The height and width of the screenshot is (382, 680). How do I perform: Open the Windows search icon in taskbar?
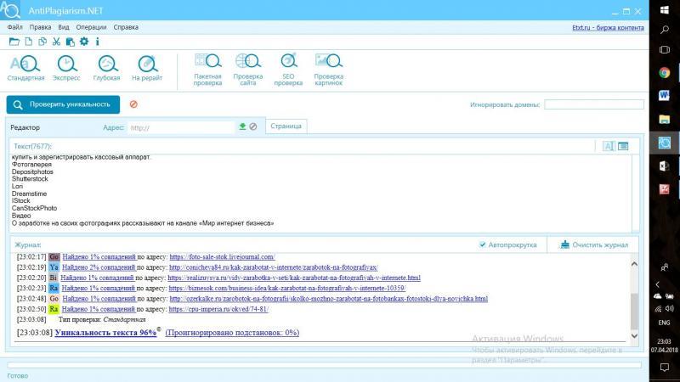click(665, 30)
